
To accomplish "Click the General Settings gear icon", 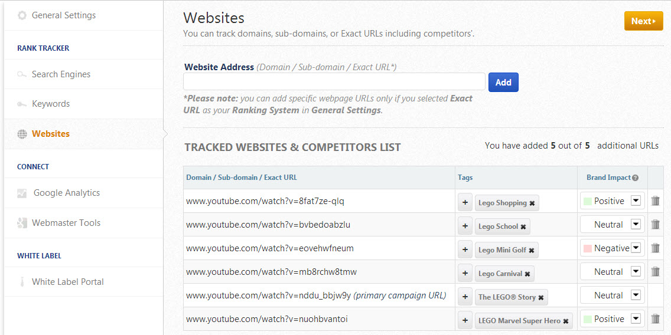I will click(21, 15).
